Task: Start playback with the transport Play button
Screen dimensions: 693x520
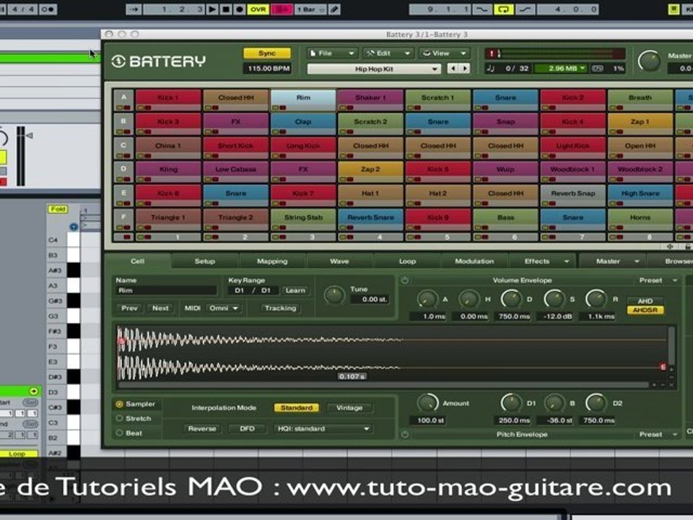Action: click(x=212, y=9)
